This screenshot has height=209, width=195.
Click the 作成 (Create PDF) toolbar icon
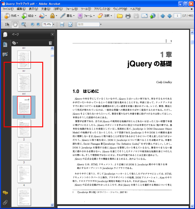click(x=7, y=16)
